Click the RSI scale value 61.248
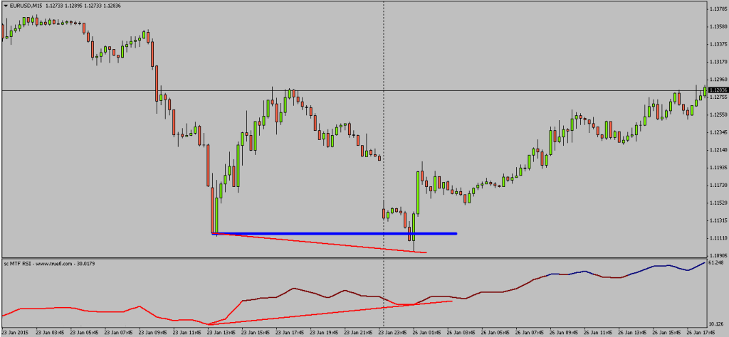This screenshot has height=337, width=729. click(715, 263)
